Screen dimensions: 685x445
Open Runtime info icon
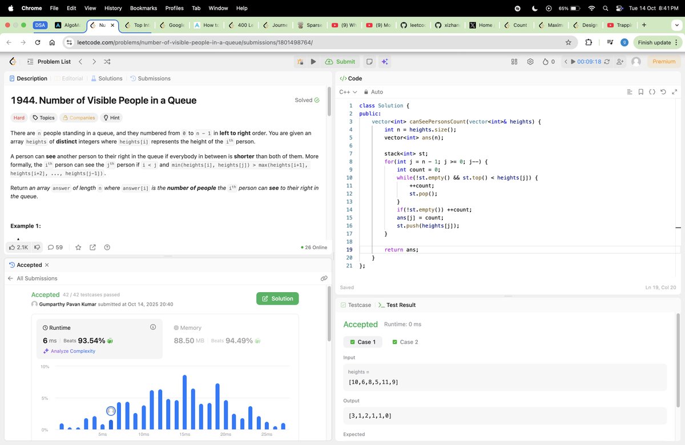[x=153, y=327]
